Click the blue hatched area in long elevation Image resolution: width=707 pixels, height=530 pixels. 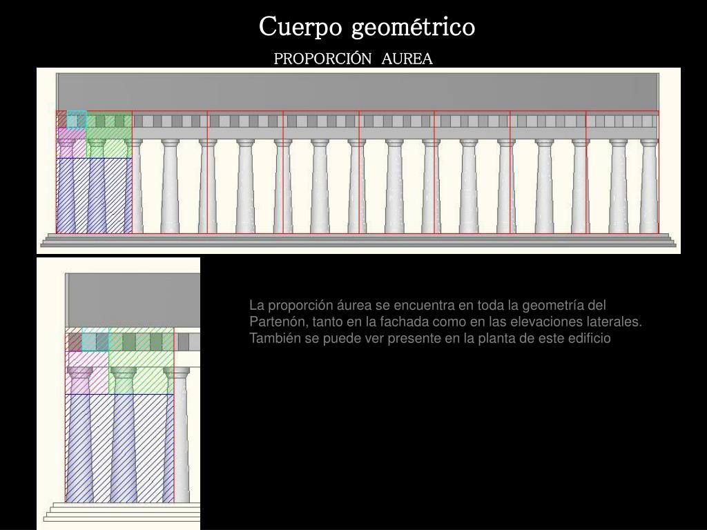pyautogui.click(x=94, y=195)
